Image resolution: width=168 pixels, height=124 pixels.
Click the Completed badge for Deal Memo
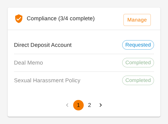138,63
